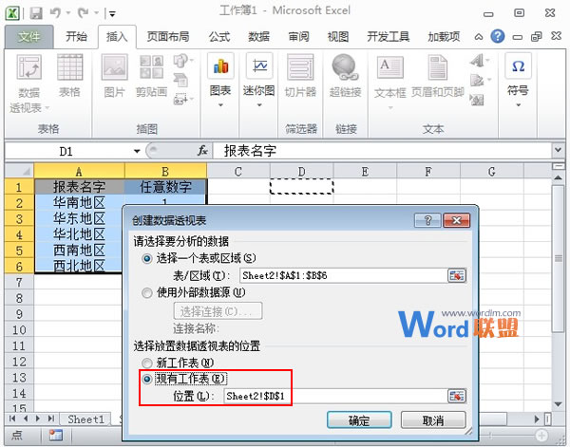
Task: Select the 新工作表 radio button
Action: coord(146,362)
